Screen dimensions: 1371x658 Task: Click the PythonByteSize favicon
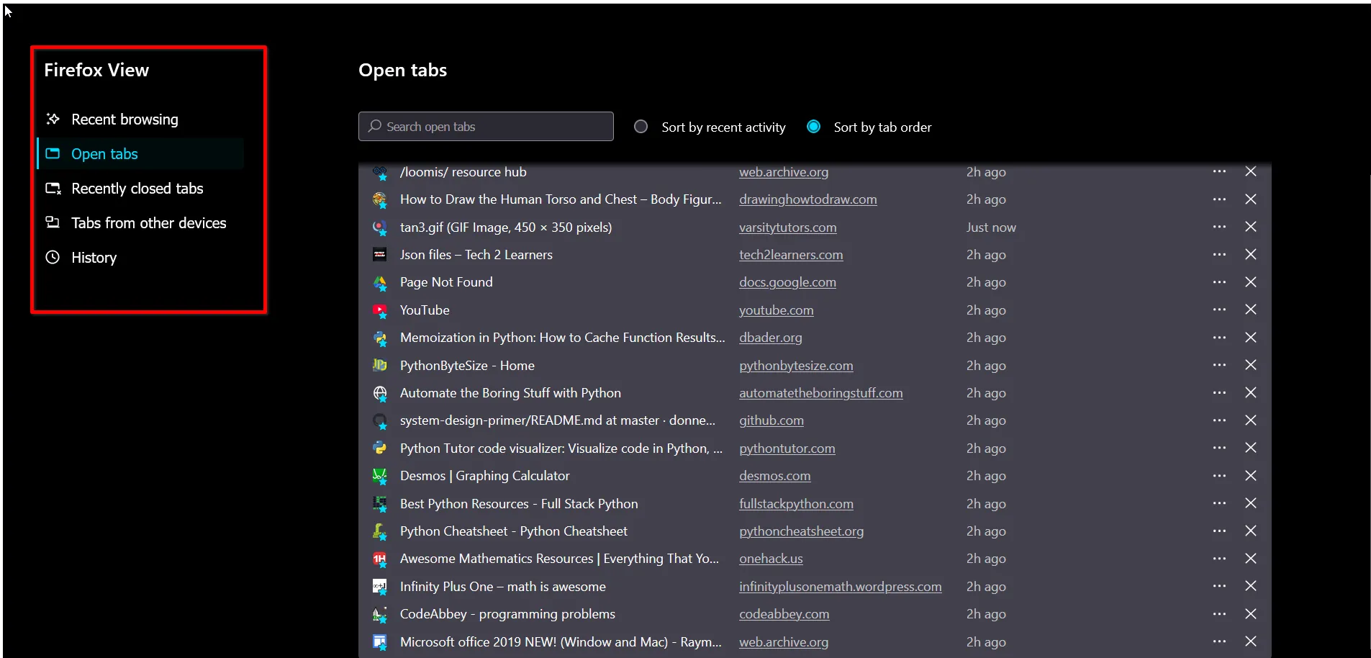(379, 366)
